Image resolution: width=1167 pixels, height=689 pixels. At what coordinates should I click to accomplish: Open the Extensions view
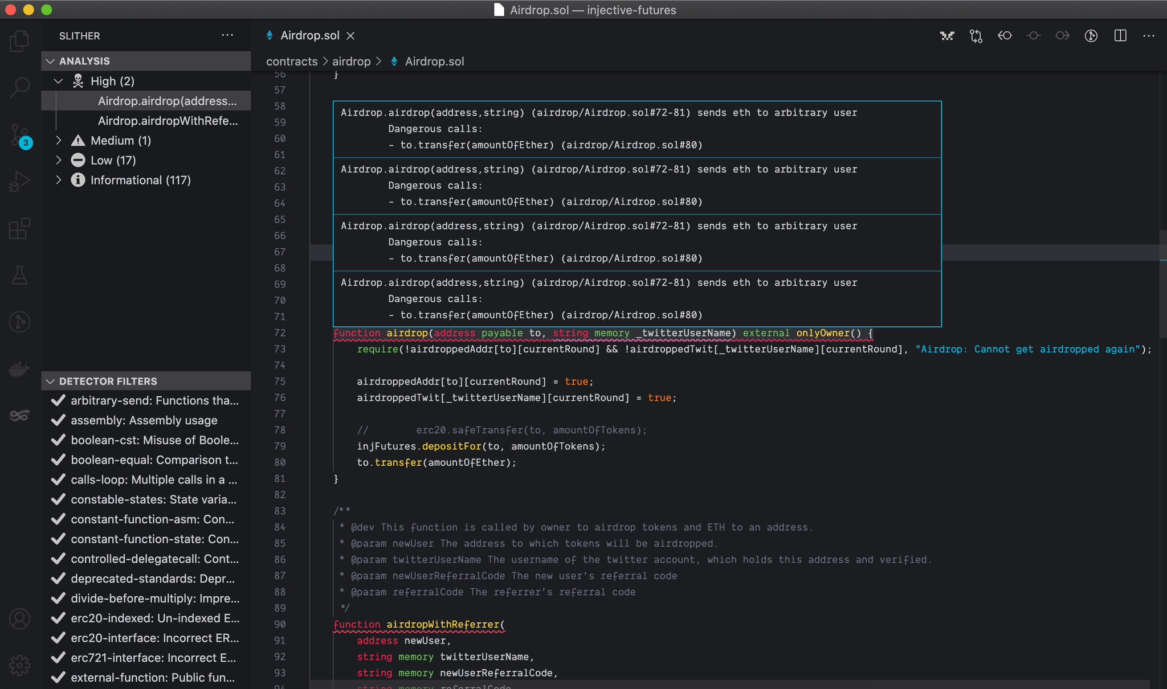(x=20, y=228)
